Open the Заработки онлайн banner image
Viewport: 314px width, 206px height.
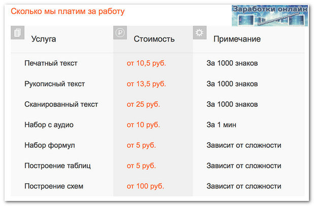pos(270,16)
